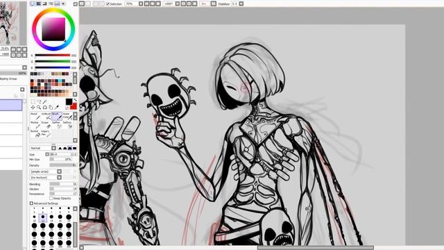The width and height of the screenshot is (444, 250).
Task: Toggle the color wheel panel
Action: point(32,3)
